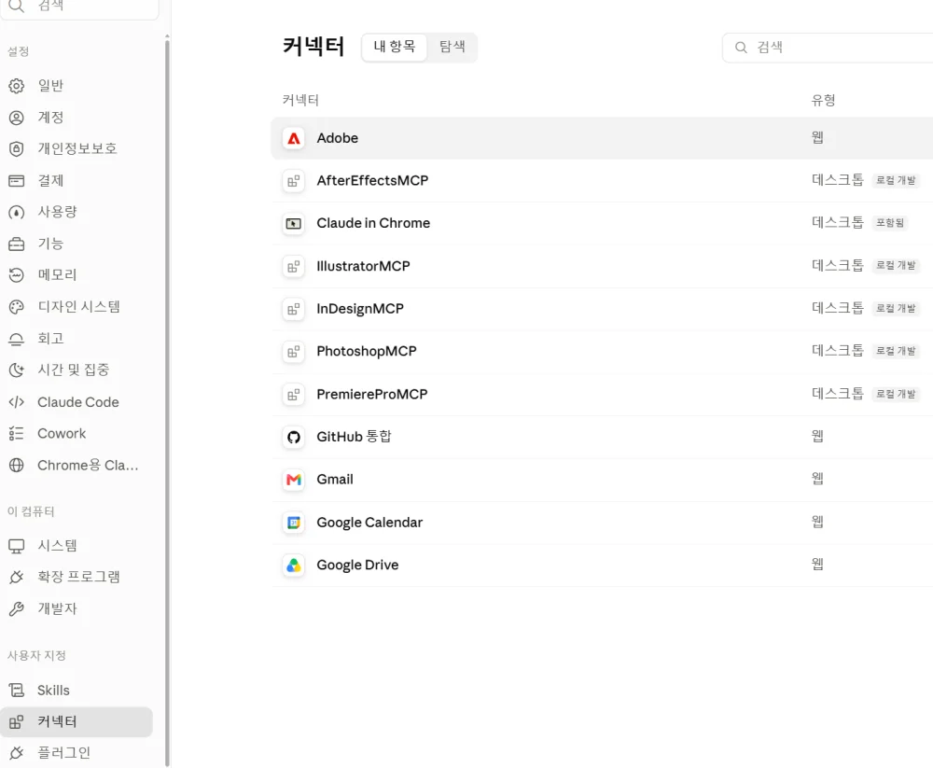933x768 pixels.
Task: Click the 포함됨 badge on Claude in Chrome row
Action: coord(889,223)
